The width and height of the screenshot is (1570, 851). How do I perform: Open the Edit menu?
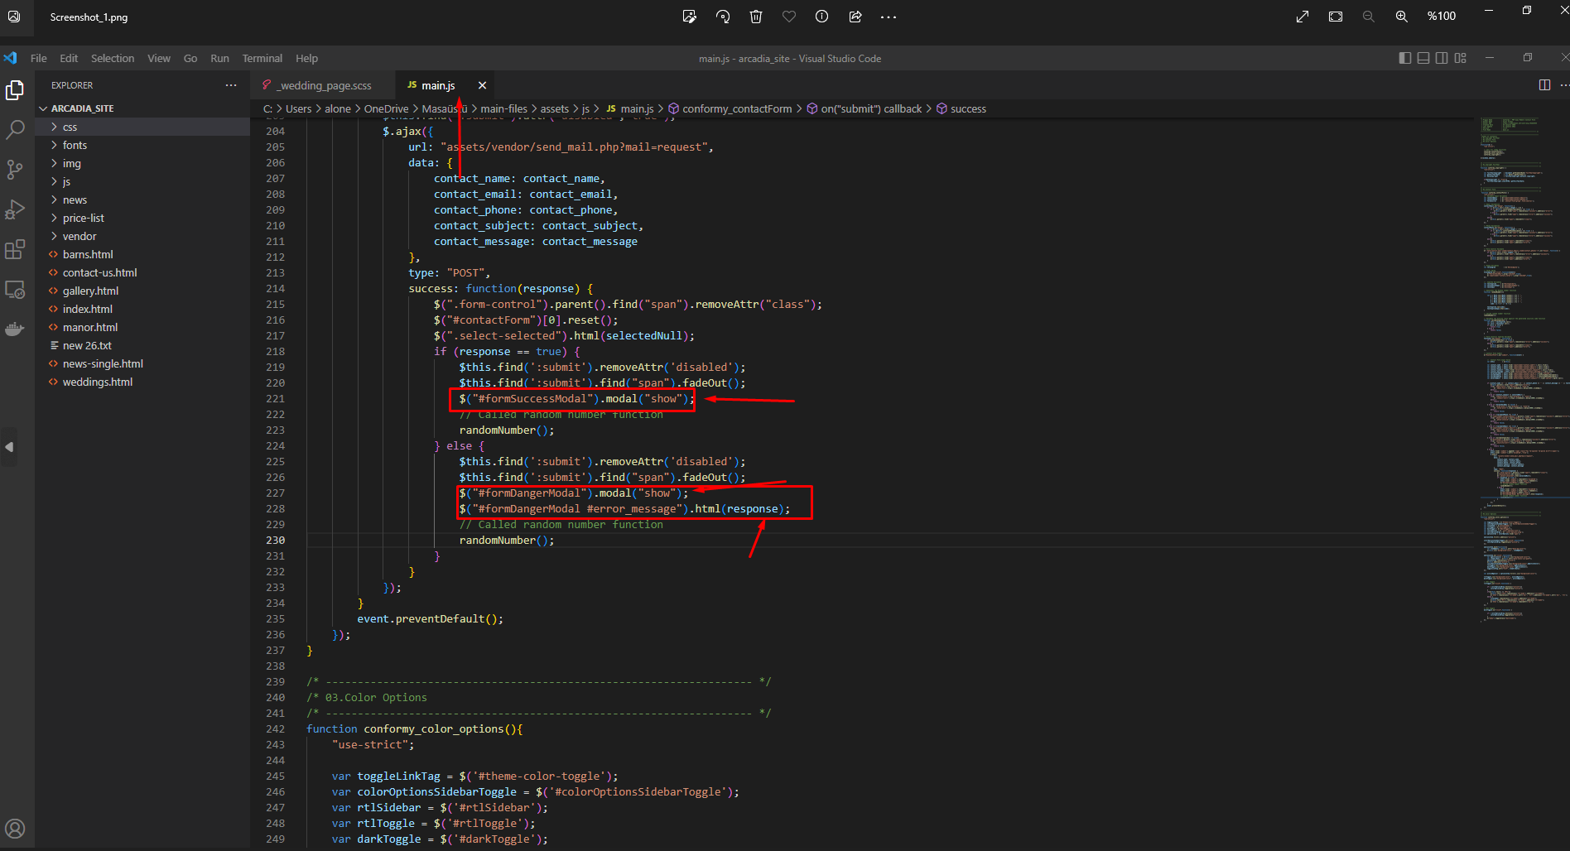pos(69,58)
